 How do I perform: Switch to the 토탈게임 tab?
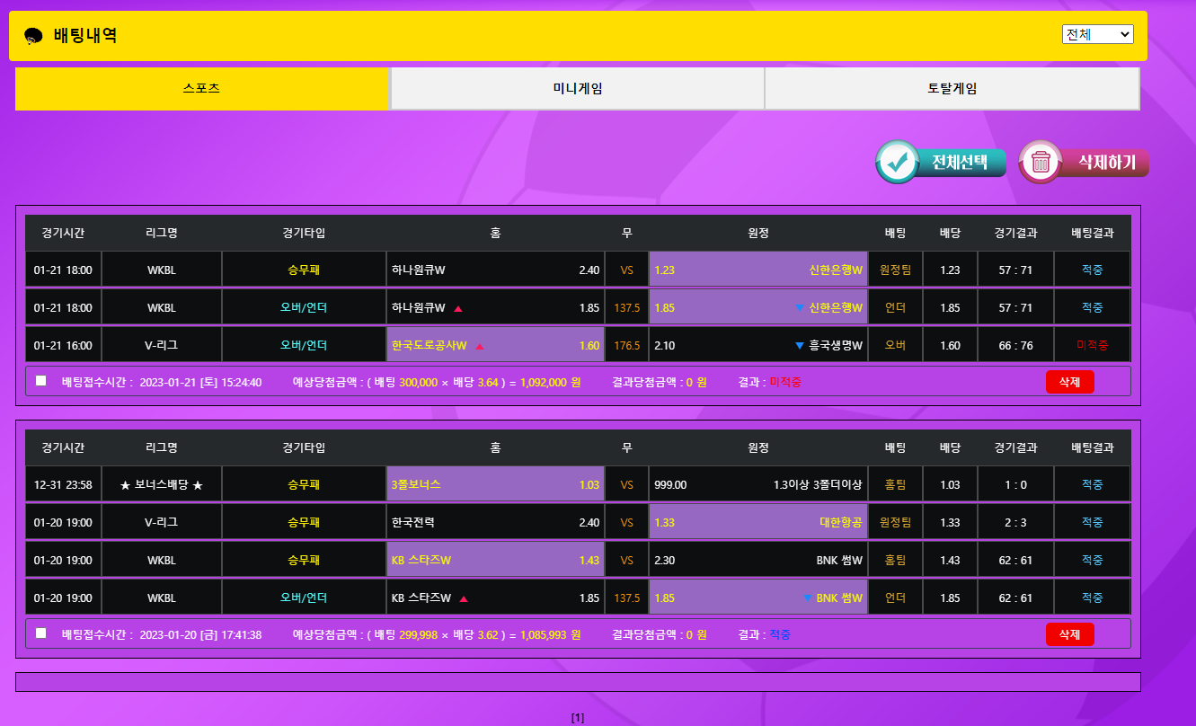[952, 89]
